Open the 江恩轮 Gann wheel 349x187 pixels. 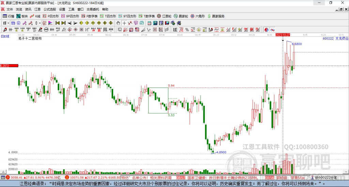[x=164, y=16]
